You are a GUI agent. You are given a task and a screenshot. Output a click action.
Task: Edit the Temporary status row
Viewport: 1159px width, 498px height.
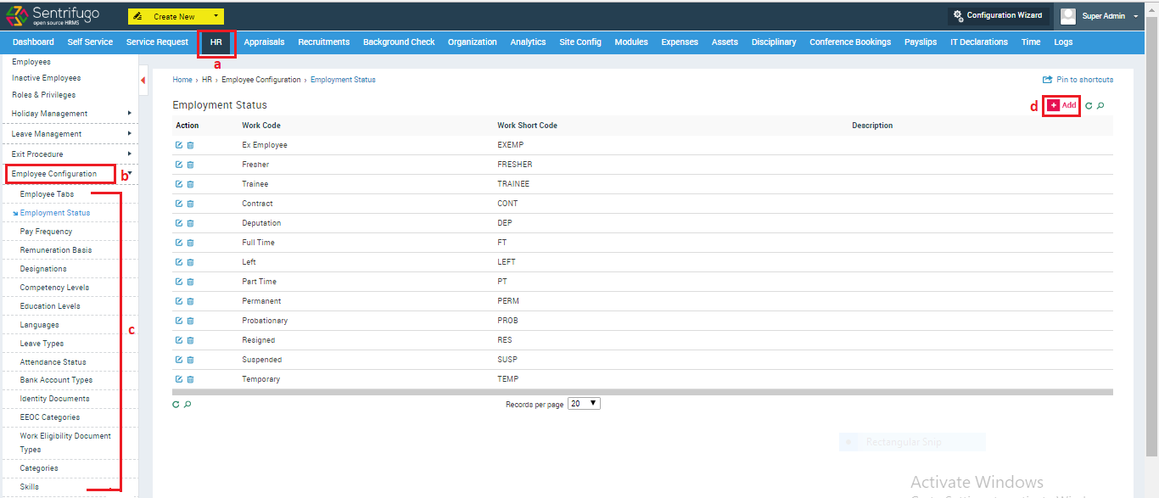179,379
